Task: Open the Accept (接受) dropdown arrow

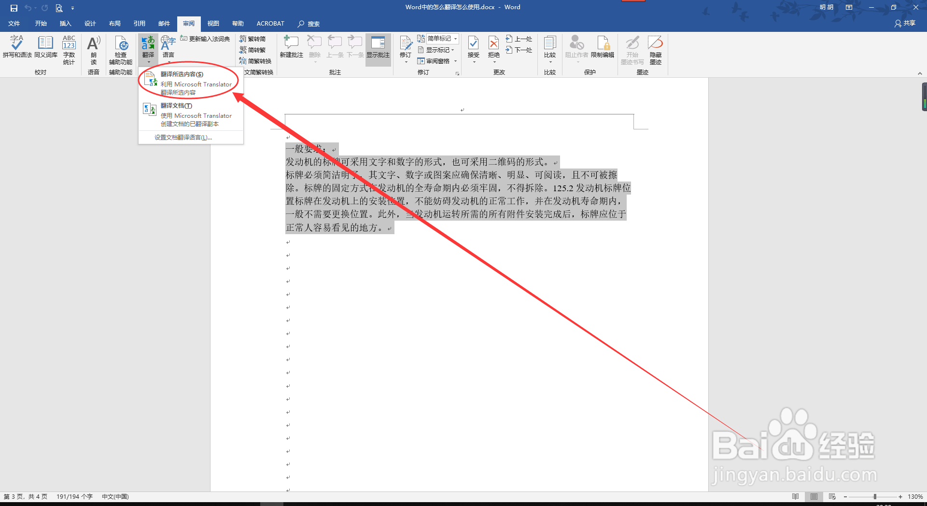Action: (x=474, y=62)
